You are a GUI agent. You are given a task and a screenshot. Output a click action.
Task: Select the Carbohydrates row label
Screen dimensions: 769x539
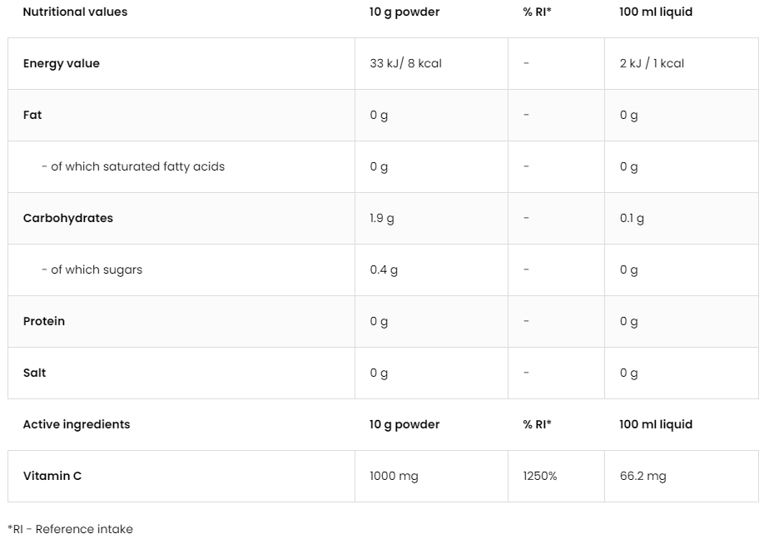click(x=67, y=219)
